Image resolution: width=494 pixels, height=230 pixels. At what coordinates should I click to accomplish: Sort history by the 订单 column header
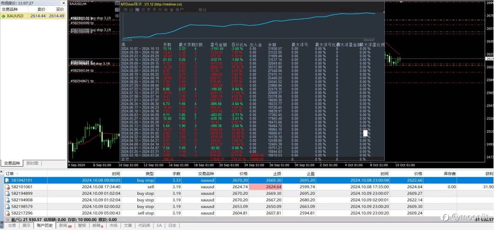10,174
